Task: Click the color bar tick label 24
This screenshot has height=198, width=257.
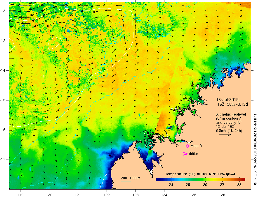Action: tap(171, 185)
